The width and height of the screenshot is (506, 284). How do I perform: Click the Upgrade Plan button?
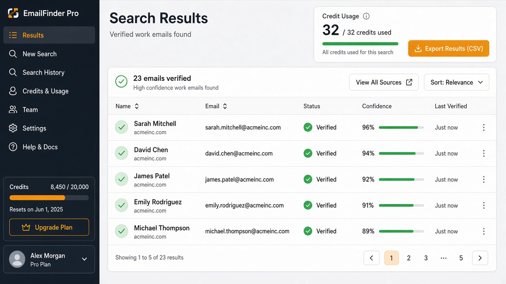[49, 227]
